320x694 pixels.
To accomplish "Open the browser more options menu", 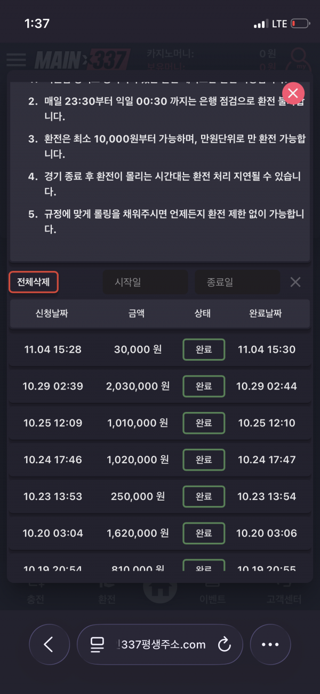I will pyautogui.click(x=270, y=644).
